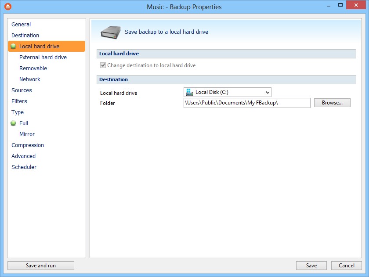The width and height of the screenshot is (369, 277).
Task: Select the Destination category
Action: (25, 35)
